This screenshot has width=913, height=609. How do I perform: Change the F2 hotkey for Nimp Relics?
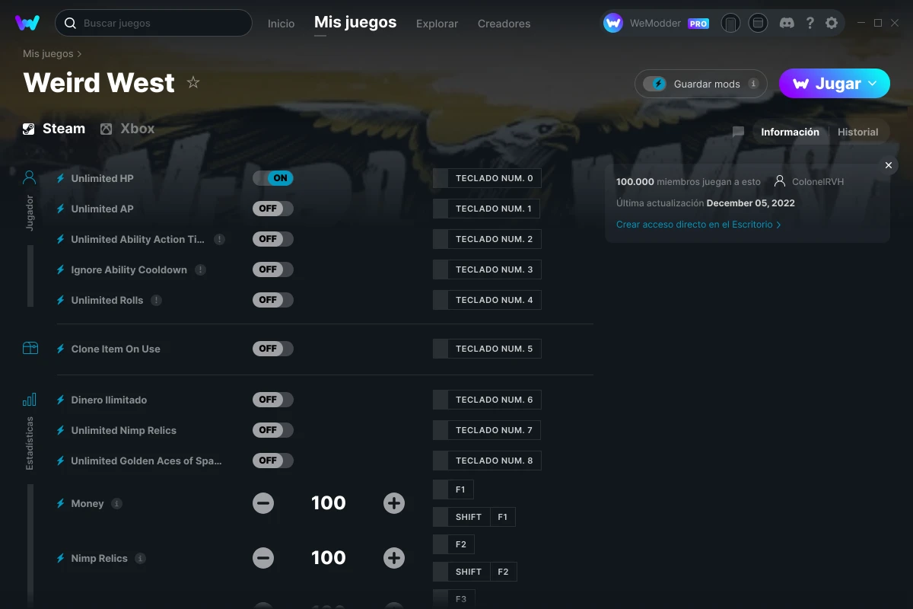[454, 544]
